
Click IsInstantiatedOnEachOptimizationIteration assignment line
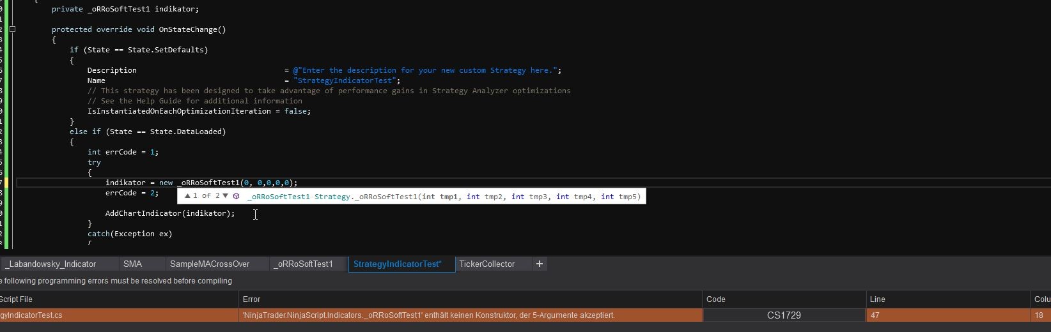tap(199, 111)
